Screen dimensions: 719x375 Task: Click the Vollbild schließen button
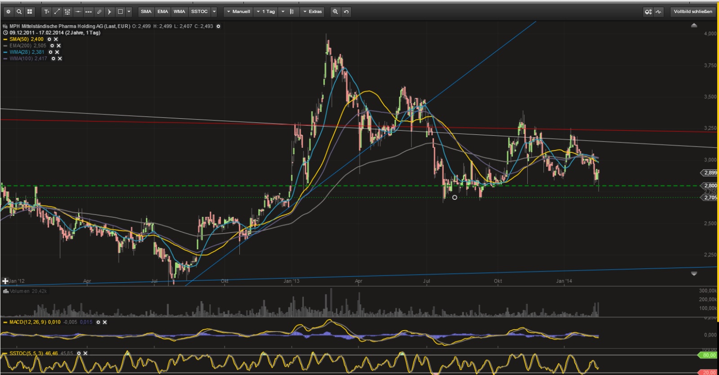click(693, 12)
